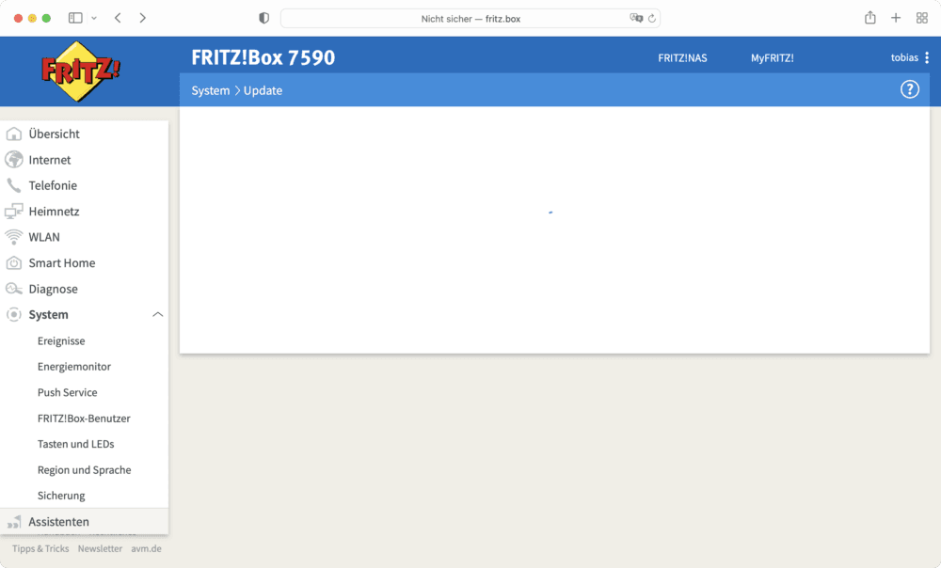Click the WLAN wifi icon

pos(14,237)
